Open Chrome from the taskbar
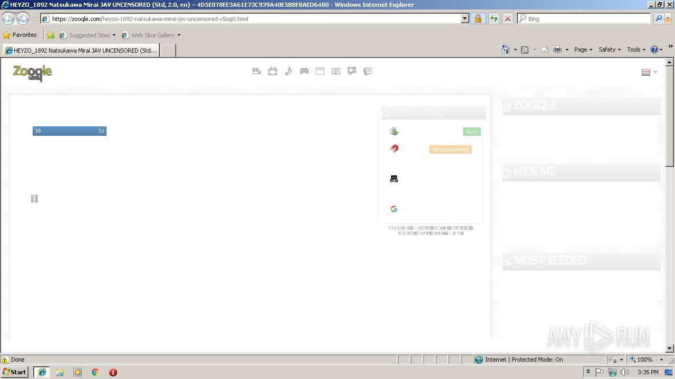 pos(95,372)
